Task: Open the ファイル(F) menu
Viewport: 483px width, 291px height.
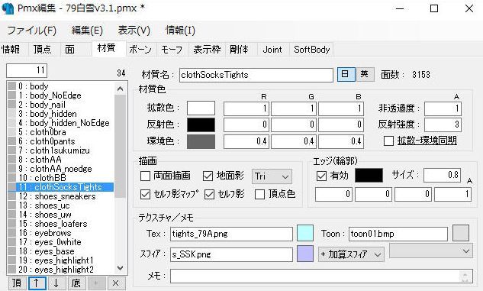Action: point(32,31)
